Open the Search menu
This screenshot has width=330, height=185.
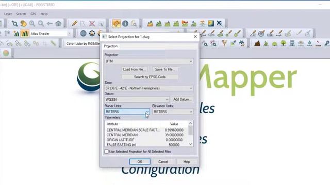[21, 14]
